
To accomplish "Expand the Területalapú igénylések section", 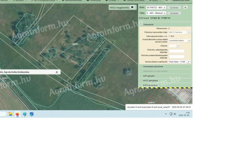I will 165,67.
